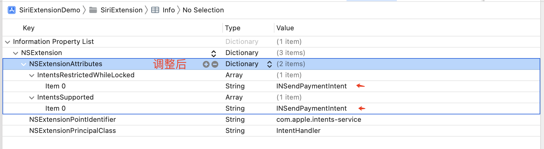Remove the NSExtensionAttributes row with minus button
The width and height of the screenshot is (544, 149).
coord(215,64)
